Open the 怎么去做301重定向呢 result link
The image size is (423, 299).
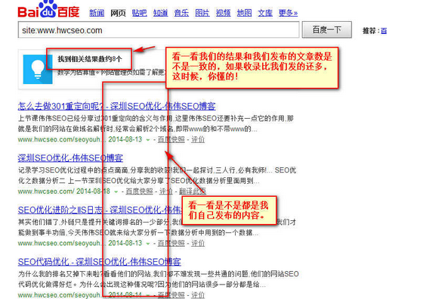(117, 106)
